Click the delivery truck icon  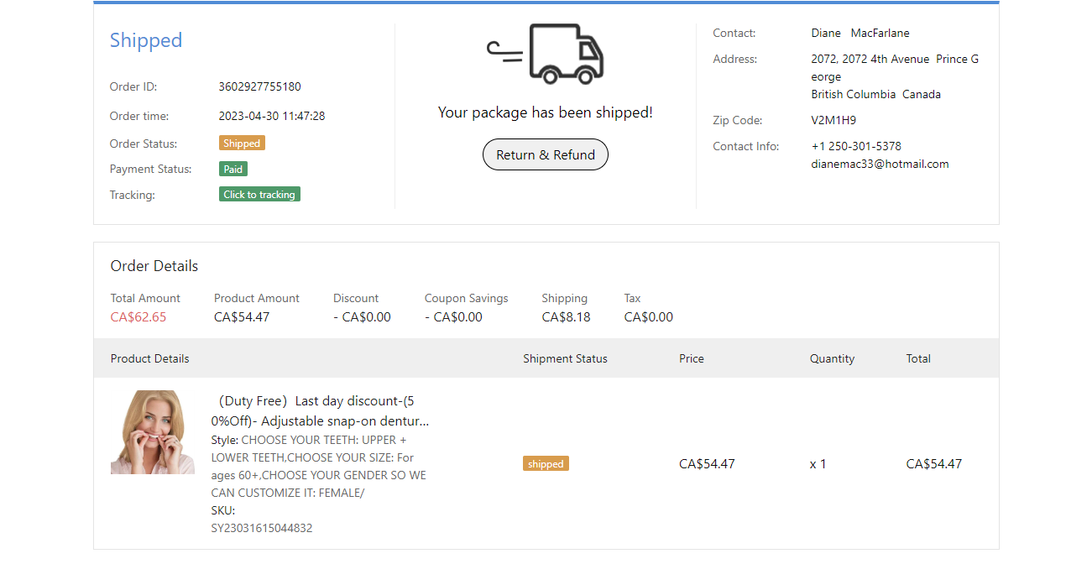546,55
